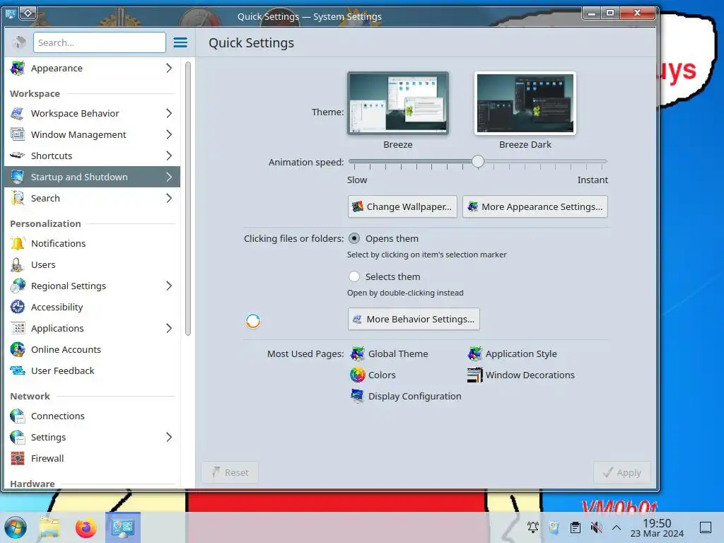Image resolution: width=724 pixels, height=543 pixels.
Task: Expand the Regional Settings chevron
Action: pos(169,286)
